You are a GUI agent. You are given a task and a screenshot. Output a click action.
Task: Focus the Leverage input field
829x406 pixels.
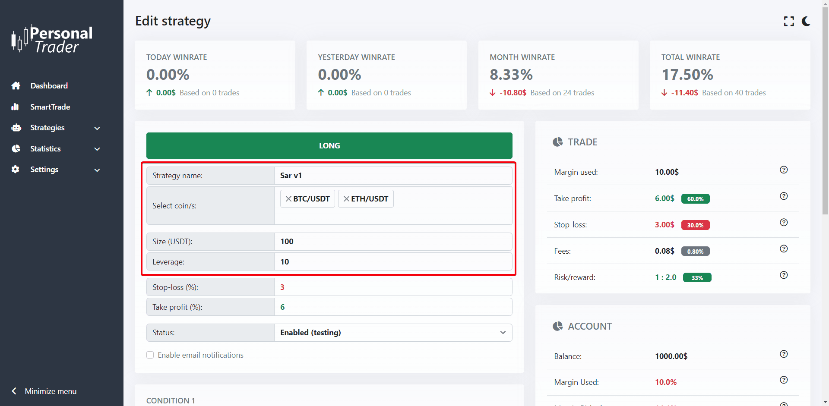click(x=393, y=262)
